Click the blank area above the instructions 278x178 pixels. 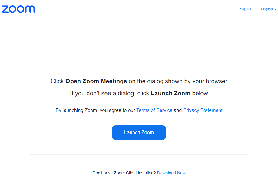(x=139, y=48)
